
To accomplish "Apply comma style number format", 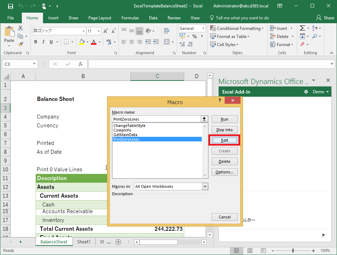I will click(202, 37).
